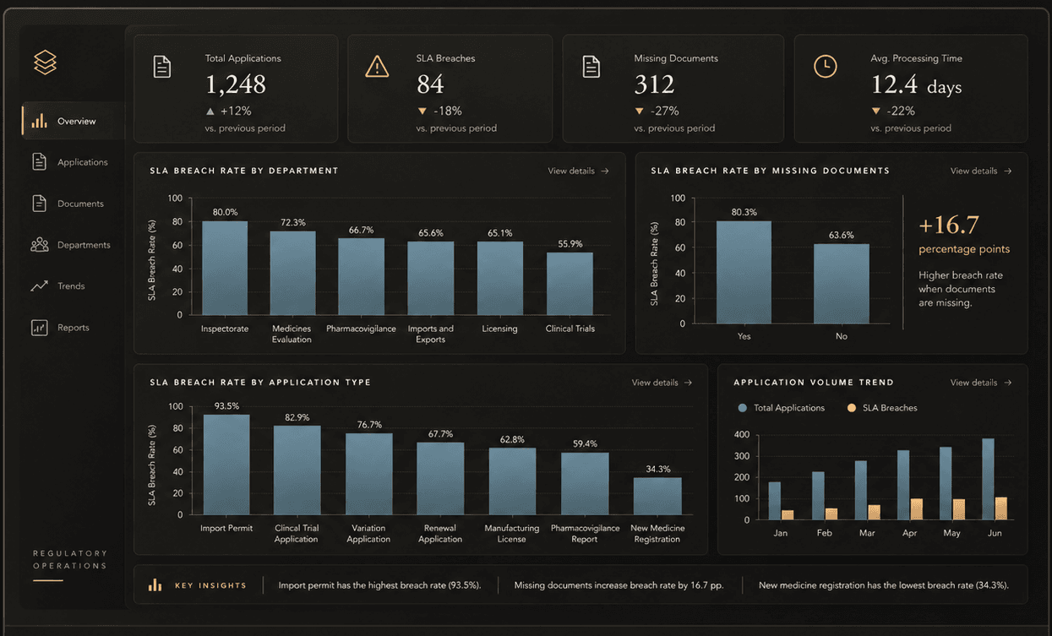Click the 84 SLA breaches value
Screen dimensions: 1052x636
coord(430,84)
